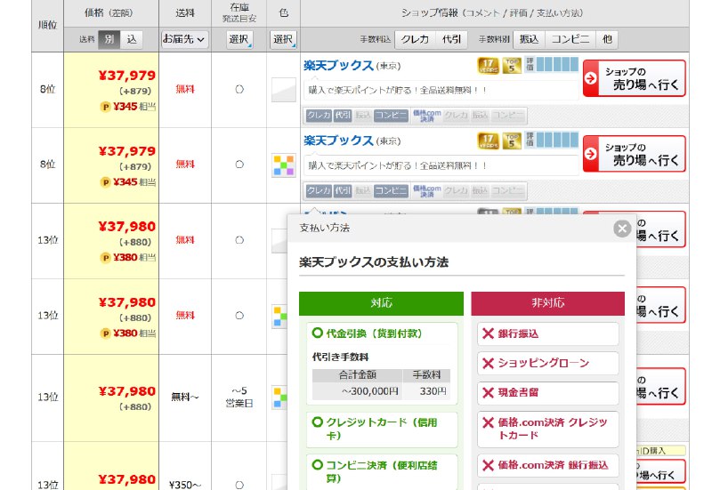This screenshot has height=490, width=712.
Task: Click the second row's 代引 payment icon
Action: pyautogui.click(x=343, y=190)
